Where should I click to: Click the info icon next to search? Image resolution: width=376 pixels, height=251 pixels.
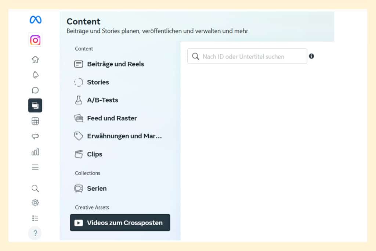311,56
